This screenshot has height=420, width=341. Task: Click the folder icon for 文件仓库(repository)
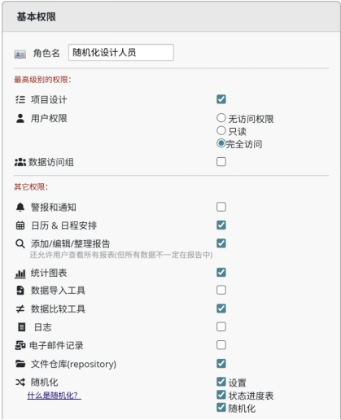coord(20,364)
